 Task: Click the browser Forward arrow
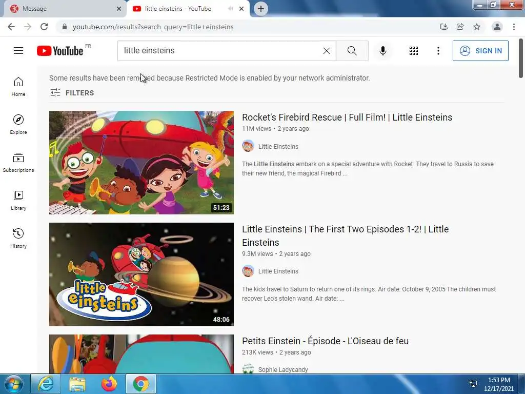[28, 27]
